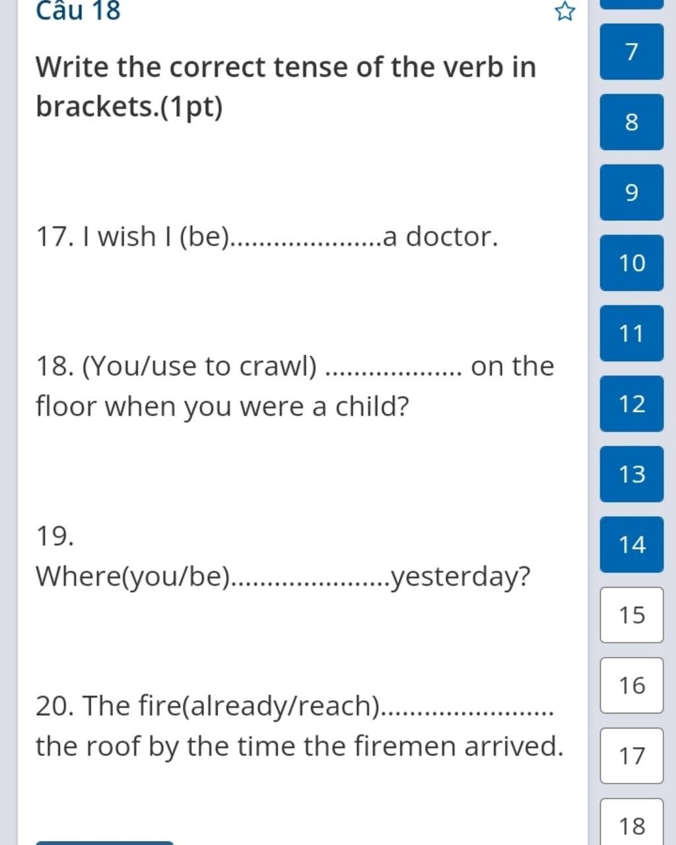Go to question 12 tile
Screen dimensions: 676x845
pos(632,404)
